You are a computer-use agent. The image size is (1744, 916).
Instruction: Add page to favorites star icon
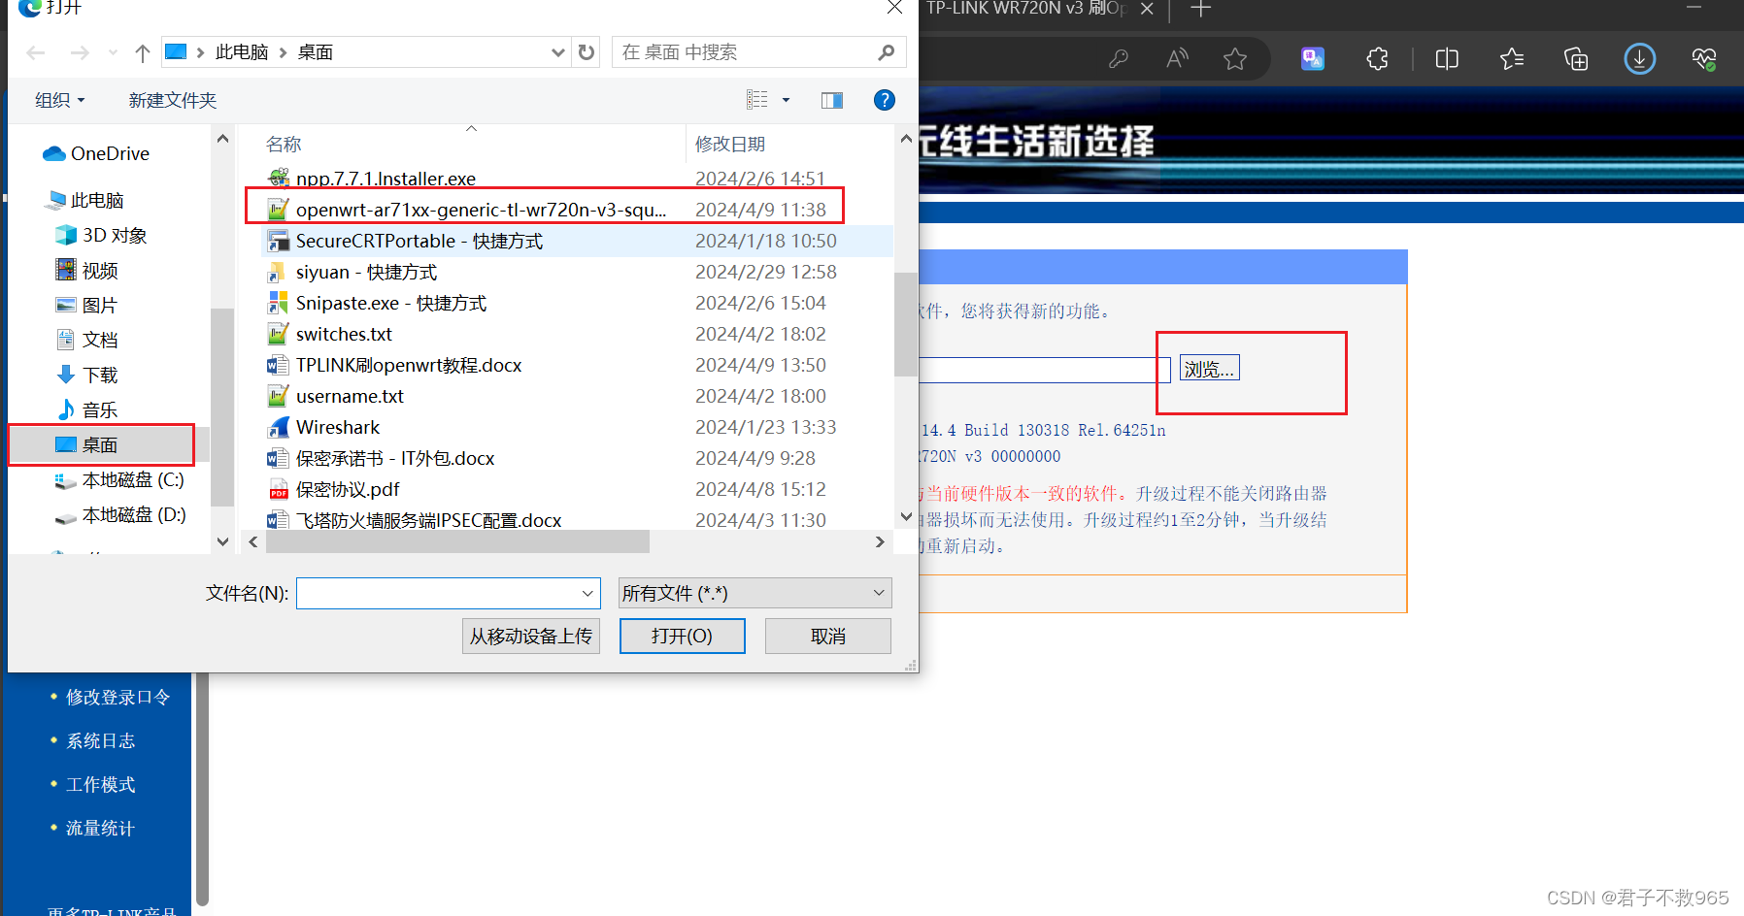[x=1235, y=59]
